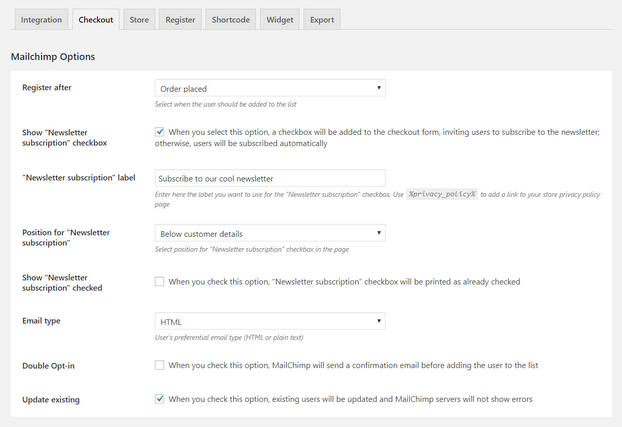Click the "Email type" field label
Viewport: 622px width, 427px height.
tap(41, 321)
